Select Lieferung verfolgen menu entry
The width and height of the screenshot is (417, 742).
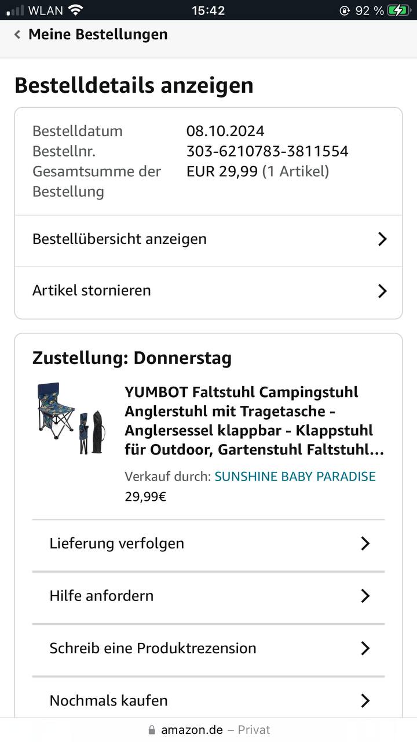coord(117,543)
